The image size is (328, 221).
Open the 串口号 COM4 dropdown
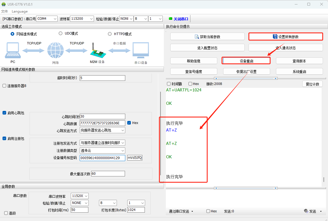(47, 19)
